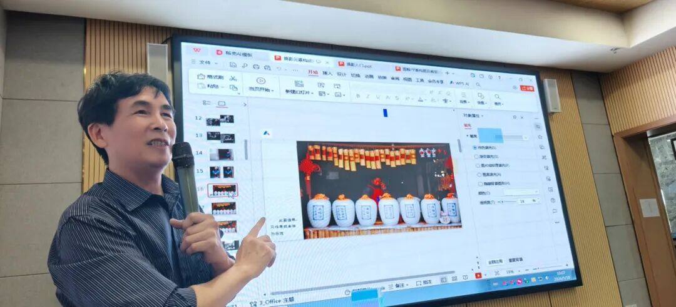The width and height of the screenshot is (676, 307).
Task: Click the print icon in quick toolbar
Action: tap(256, 67)
